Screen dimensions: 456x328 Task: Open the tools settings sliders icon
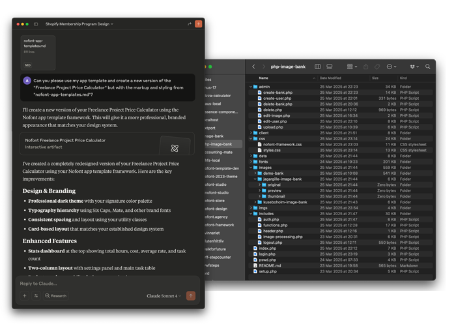36,295
